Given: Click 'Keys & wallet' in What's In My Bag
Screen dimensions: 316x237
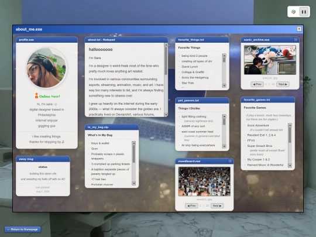Looking at the screenshot, I should (100, 143).
